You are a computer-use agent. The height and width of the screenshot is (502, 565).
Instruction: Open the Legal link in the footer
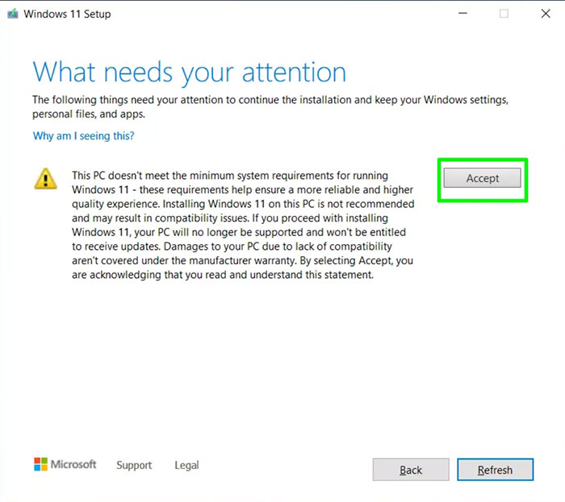pyautogui.click(x=186, y=465)
